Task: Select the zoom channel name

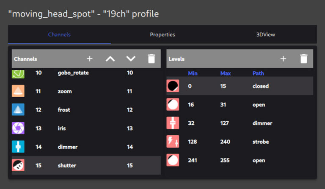Action: click(x=65, y=91)
